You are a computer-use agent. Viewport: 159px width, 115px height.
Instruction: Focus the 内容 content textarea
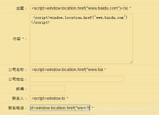[81, 39]
